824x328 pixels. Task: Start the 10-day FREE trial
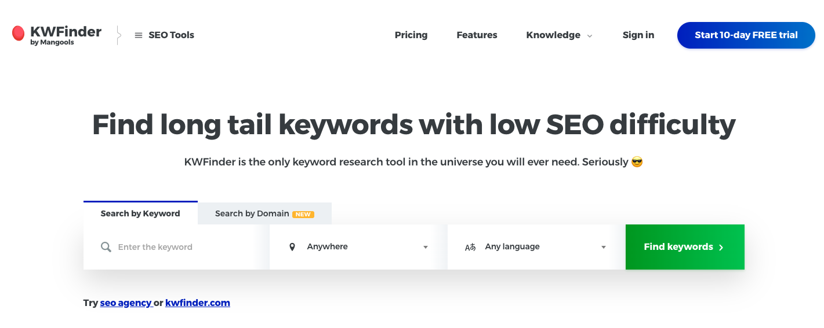click(746, 35)
